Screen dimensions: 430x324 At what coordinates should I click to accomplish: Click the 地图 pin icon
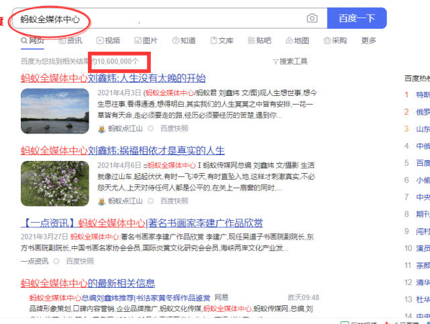(x=289, y=40)
